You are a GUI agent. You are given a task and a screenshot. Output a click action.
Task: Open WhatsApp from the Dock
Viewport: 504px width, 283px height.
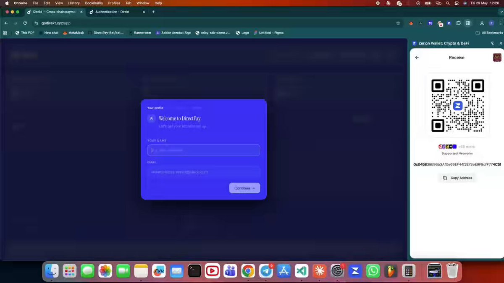coord(373,271)
